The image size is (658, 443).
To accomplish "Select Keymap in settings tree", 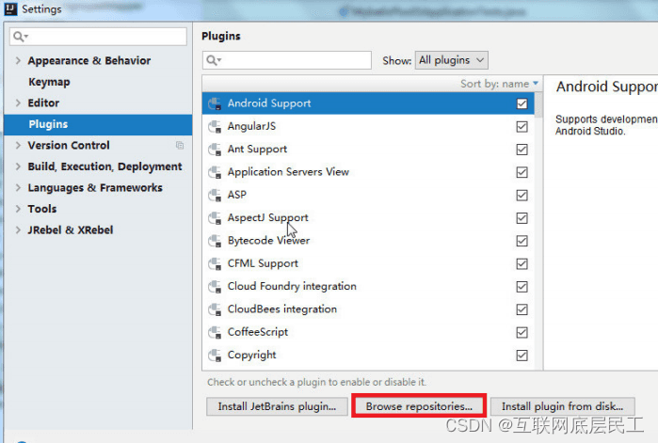I will [49, 82].
